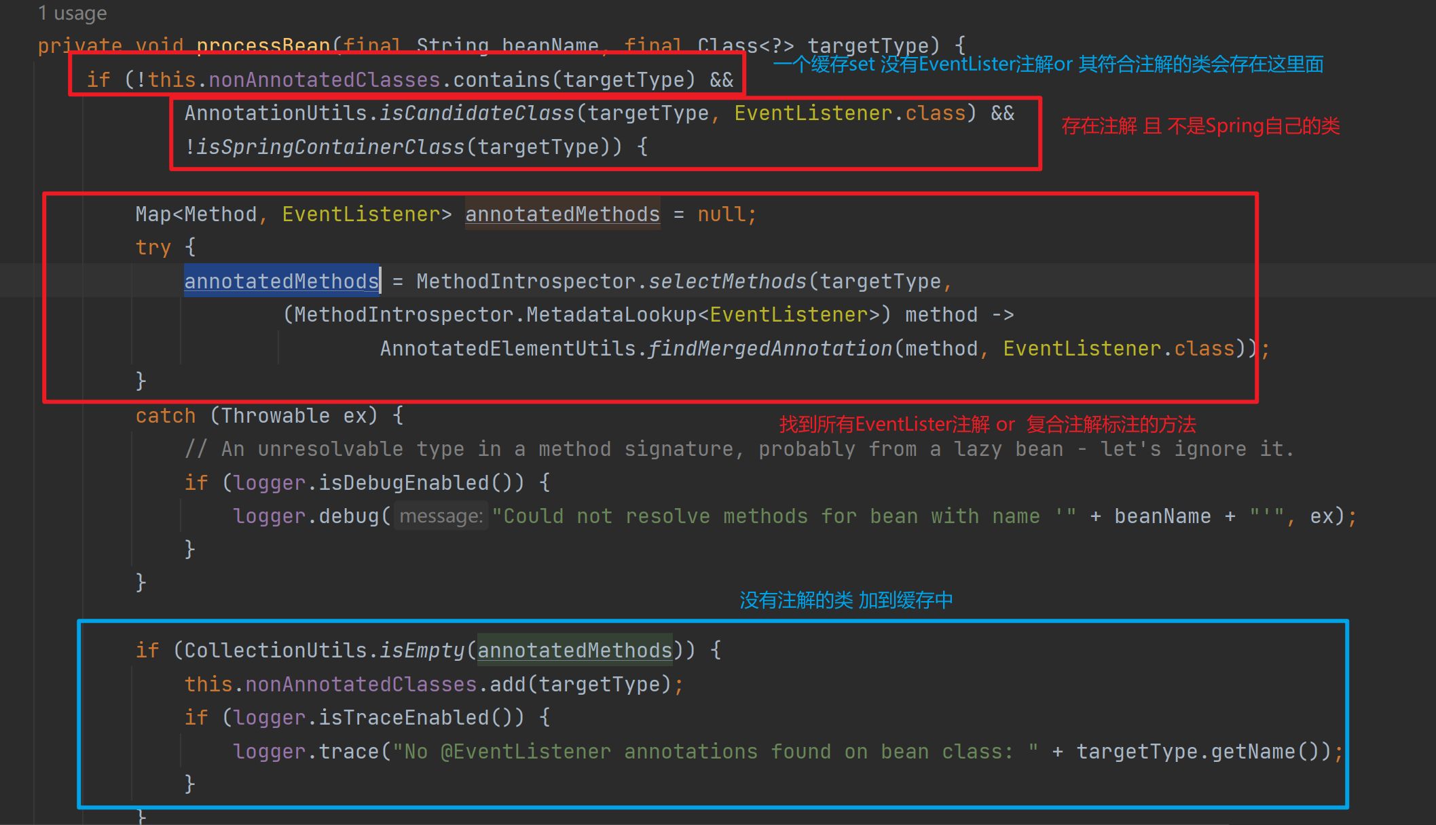Screen dimensions: 1436x825
Task: Open the "1 usage" hint above processBean
Action: (x=72, y=13)
